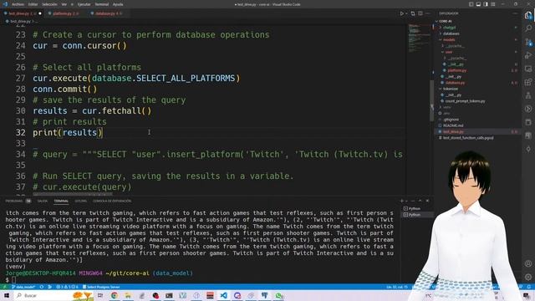This screenshot has height=301, width=535.
Task: Close the terminal panel with the X icon
Action: (427, 201)
